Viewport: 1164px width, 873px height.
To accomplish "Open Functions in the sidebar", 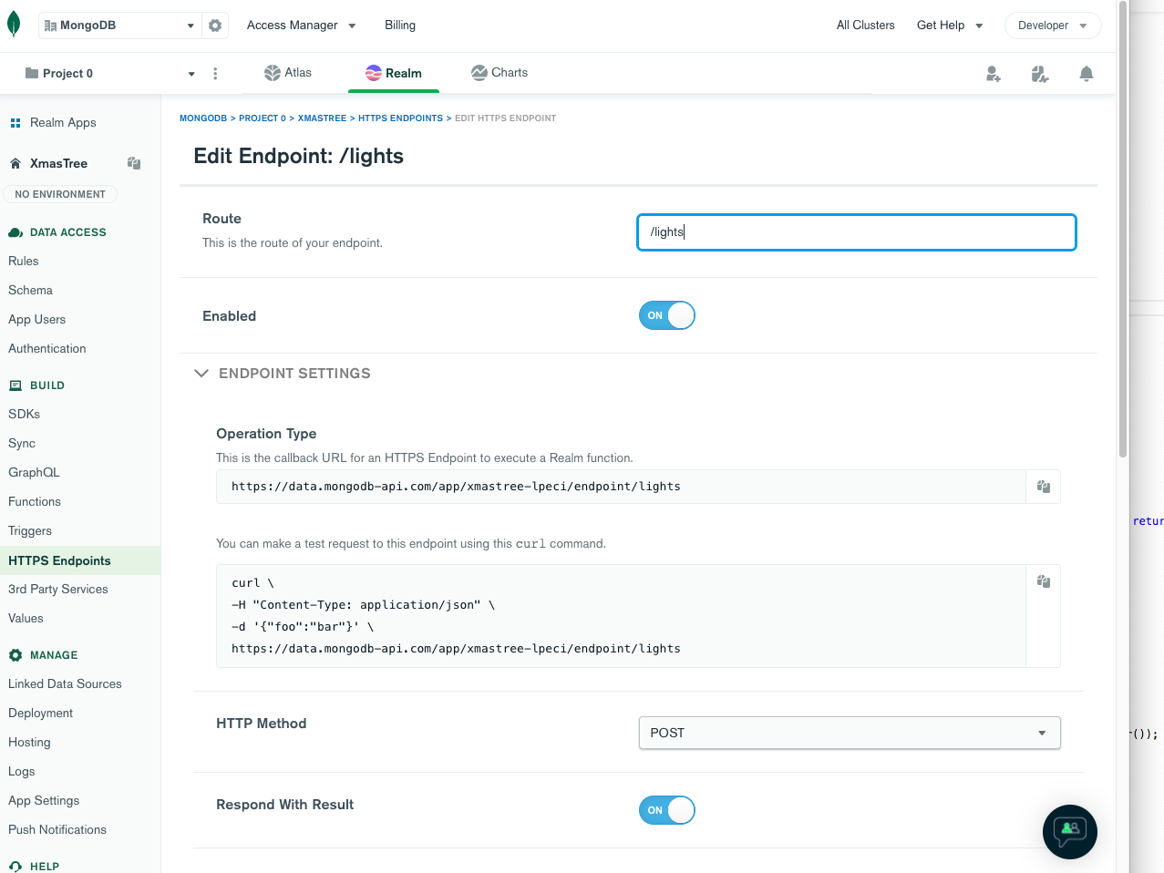I will (35, 502).
